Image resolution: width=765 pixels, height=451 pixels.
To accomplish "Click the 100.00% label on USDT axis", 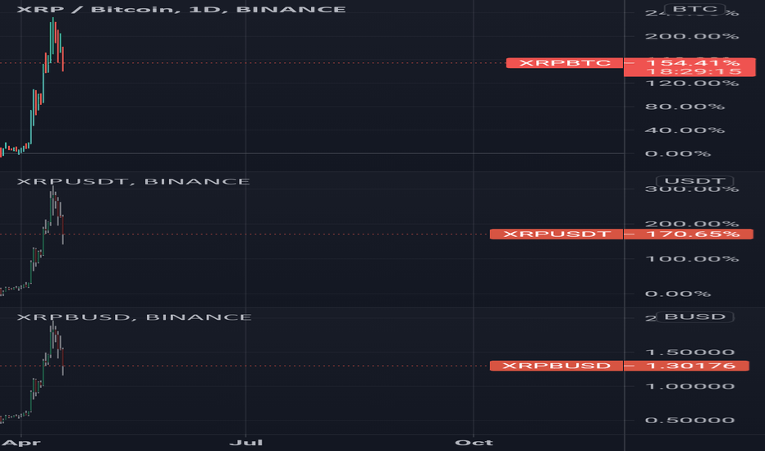I will [x=692, y=258].
